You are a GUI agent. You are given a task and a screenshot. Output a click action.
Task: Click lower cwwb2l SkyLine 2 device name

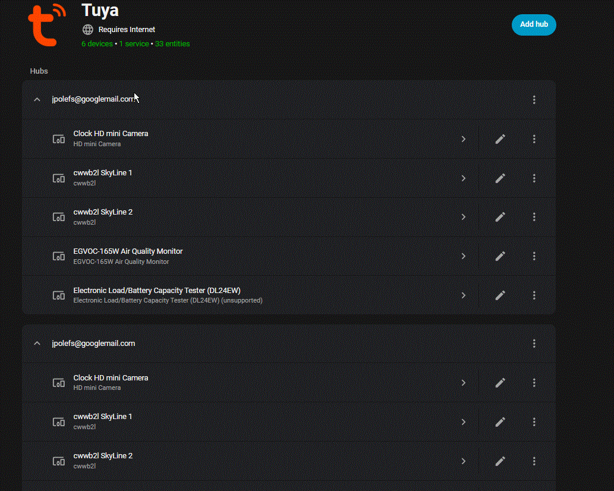point(103,456)
